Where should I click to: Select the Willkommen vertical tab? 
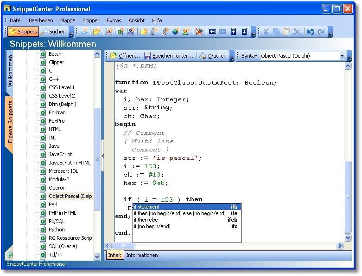click(10, 71)
